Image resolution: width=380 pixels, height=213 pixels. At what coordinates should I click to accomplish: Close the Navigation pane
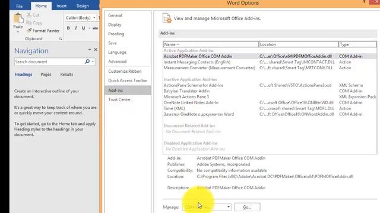point(96,50)
